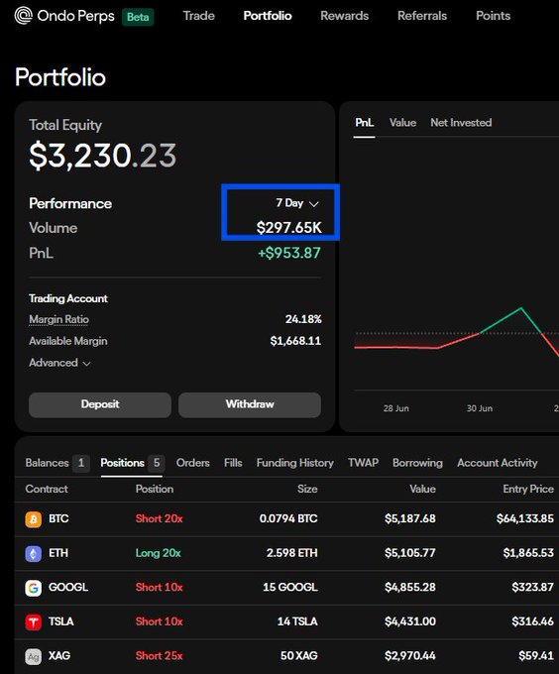The height and width of the screenshot is (674, 559).
Task: Click the GOOGL contract name
Action: (x=68, y=588)
